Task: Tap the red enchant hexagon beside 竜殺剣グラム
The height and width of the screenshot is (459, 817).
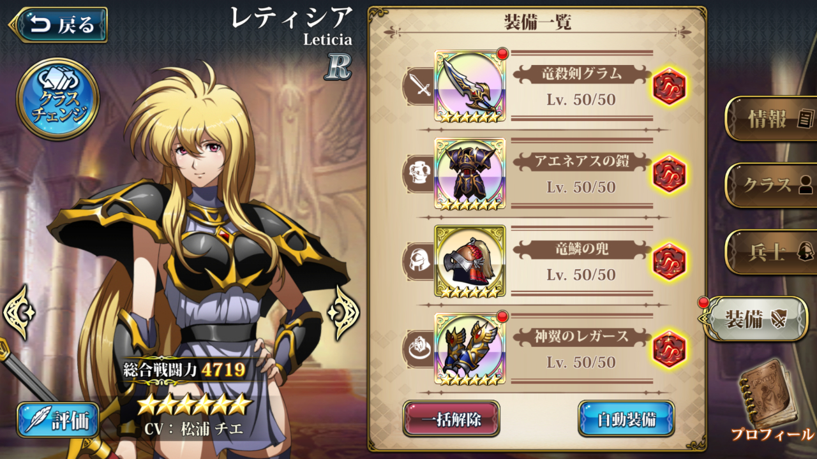Action: [x=669, y=86]
